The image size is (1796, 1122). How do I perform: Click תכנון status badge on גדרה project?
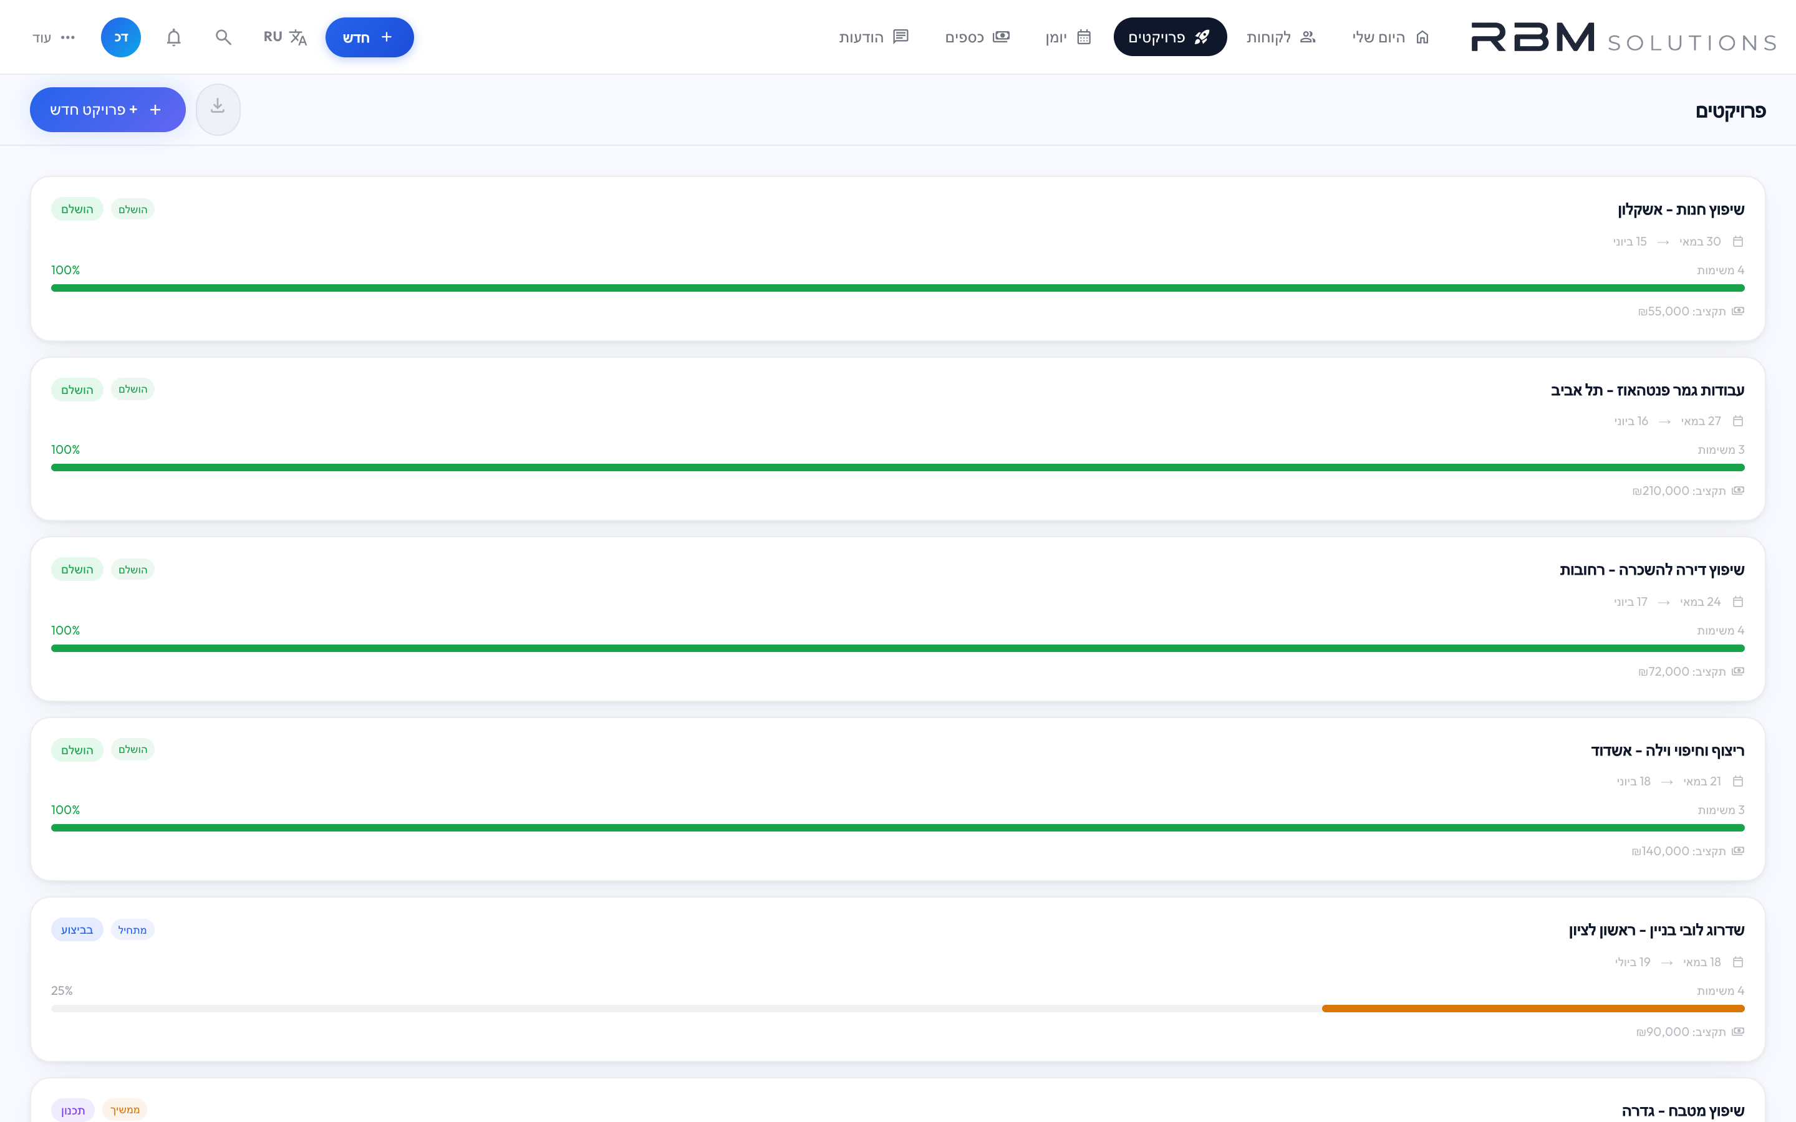coord(73,1110)
